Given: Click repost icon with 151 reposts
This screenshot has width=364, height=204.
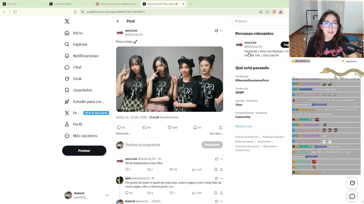Looking at the screenshot, I should tap(144, 127).
